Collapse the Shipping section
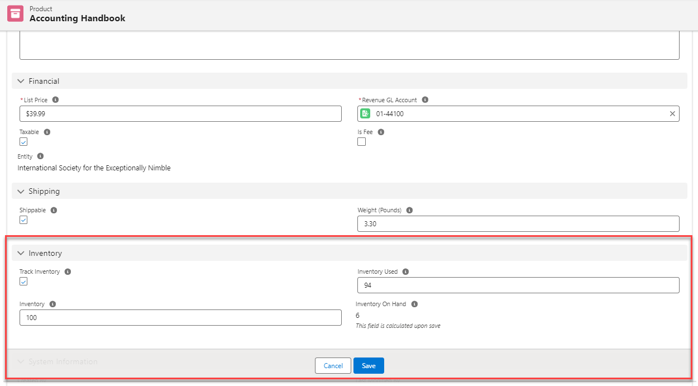Screen dimensions: 698x386 [x=21, y=192]
